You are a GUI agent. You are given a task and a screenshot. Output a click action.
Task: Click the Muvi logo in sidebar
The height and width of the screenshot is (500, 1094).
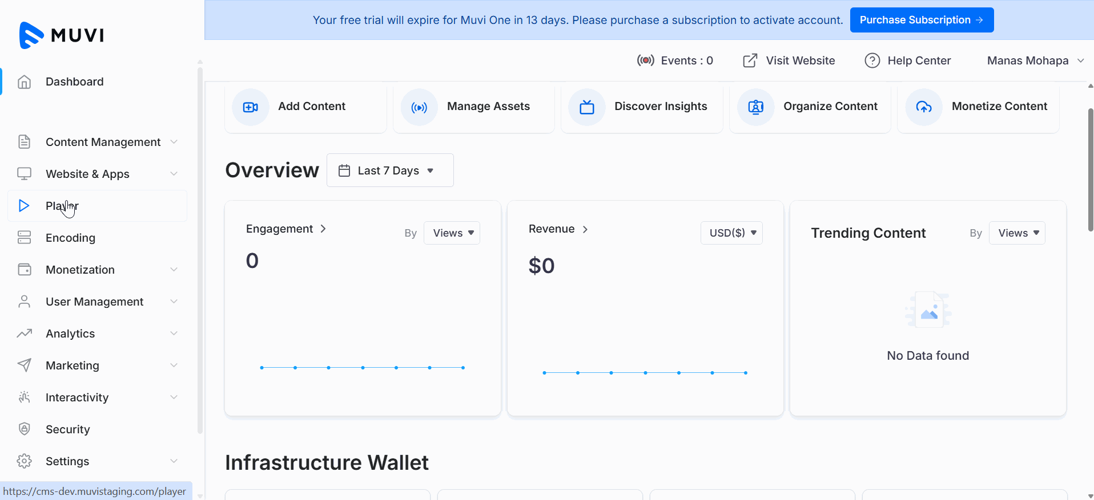tap(62, 35)
